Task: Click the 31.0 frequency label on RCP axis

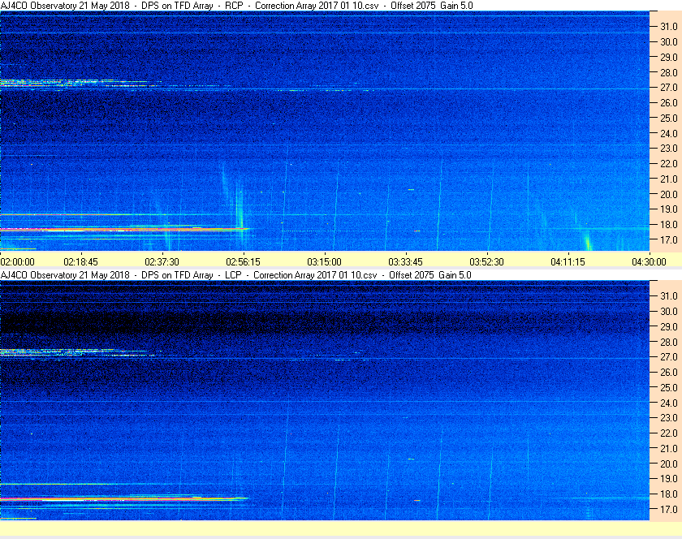Action: (x=669, y=27)
